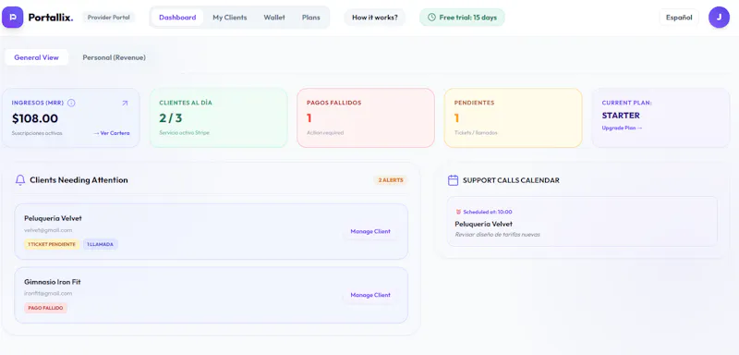
Task: Manage client Gimnasio Iron Fit
Action: [370, 295]
